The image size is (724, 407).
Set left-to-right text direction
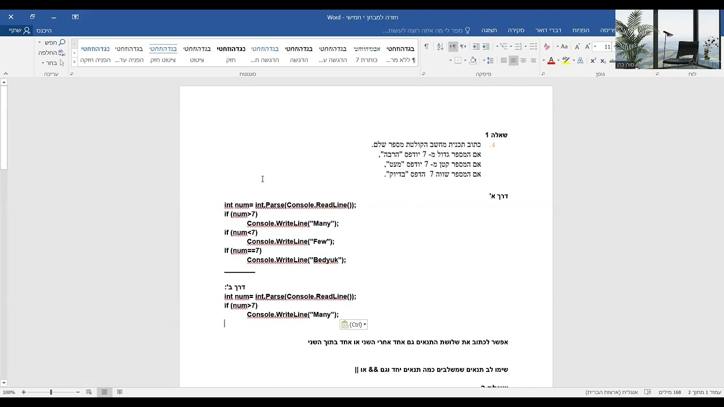pyautogui.click(x=453, y=46)
